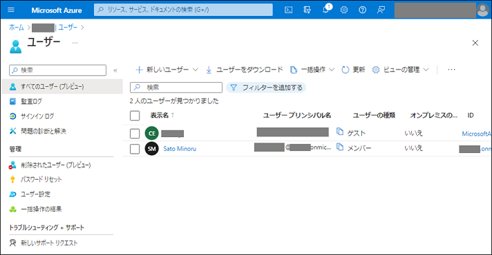
Task: Open 監査ログ in the sidebar
Action: (x=31, y=101)
